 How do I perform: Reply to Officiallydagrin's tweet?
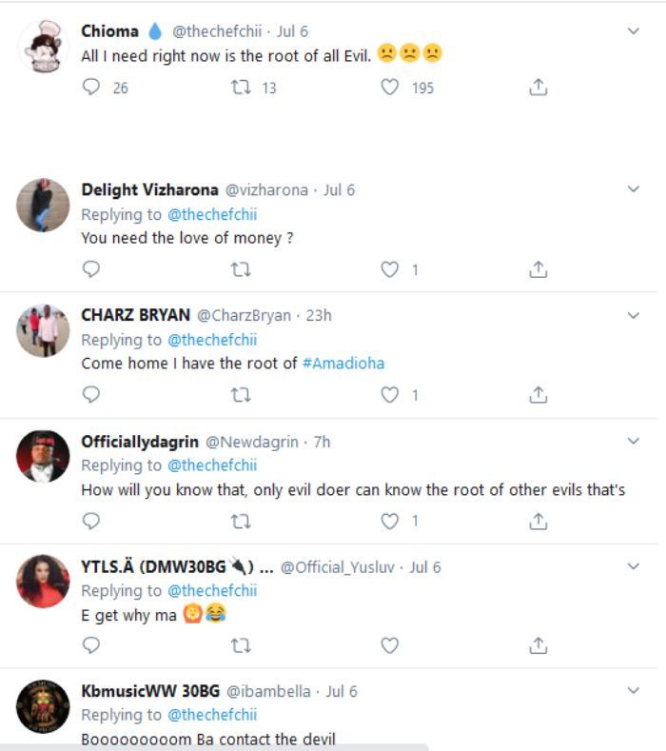coord(92,521)
